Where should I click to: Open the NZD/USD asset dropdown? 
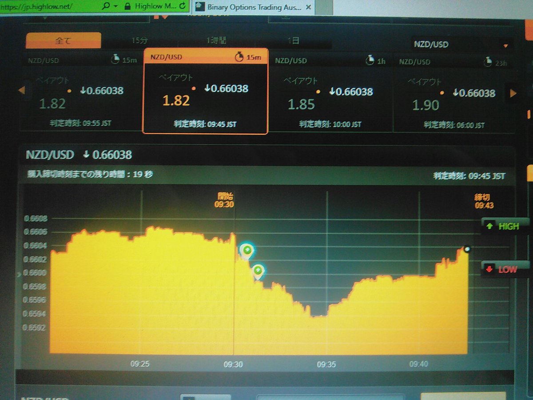[x=461, y=44]
